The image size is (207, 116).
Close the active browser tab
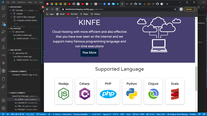[x=122, y=4]
